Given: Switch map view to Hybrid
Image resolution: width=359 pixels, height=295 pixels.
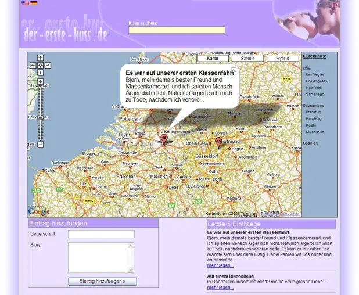Looking at the screenshot, I should [283, 58].
